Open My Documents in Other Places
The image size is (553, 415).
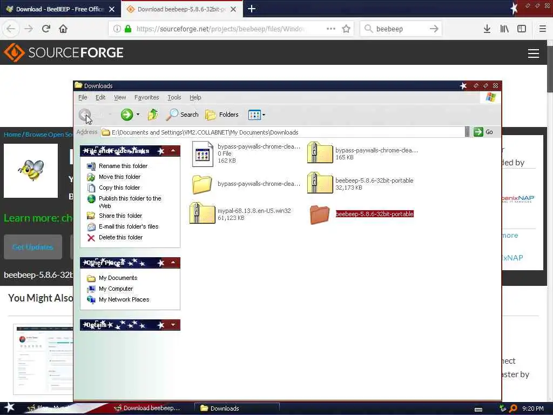click(x=118, y=278)
